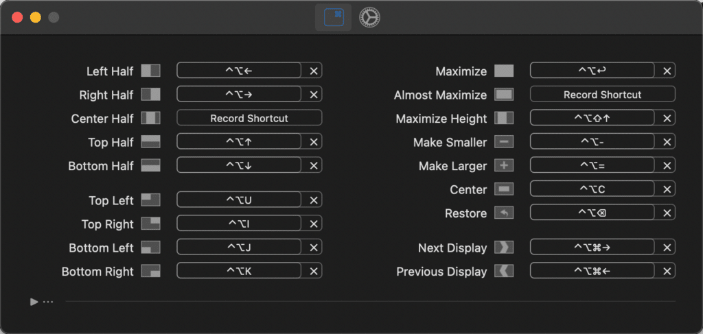The image size is (703, 334).
Task: Expand the hidden shortcuts disclosure triangle
Action: click(34, 301)
